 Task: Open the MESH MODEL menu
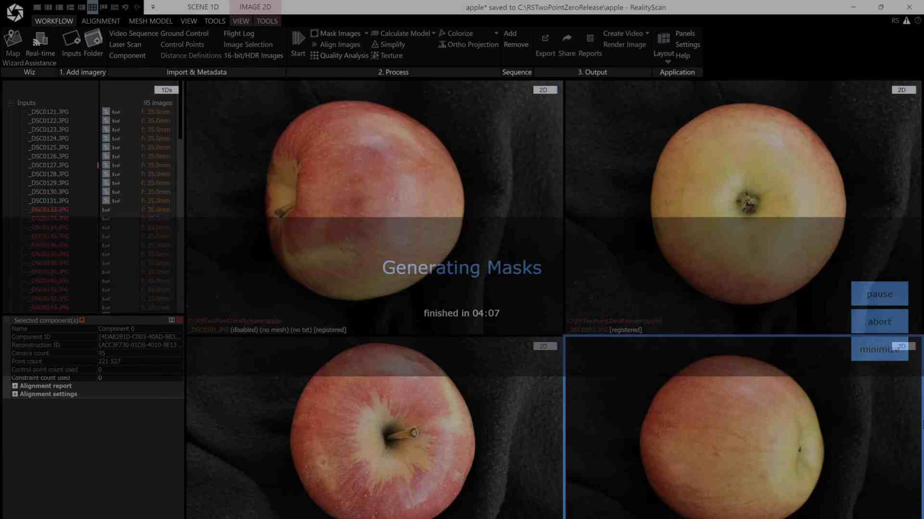[151, 21]
